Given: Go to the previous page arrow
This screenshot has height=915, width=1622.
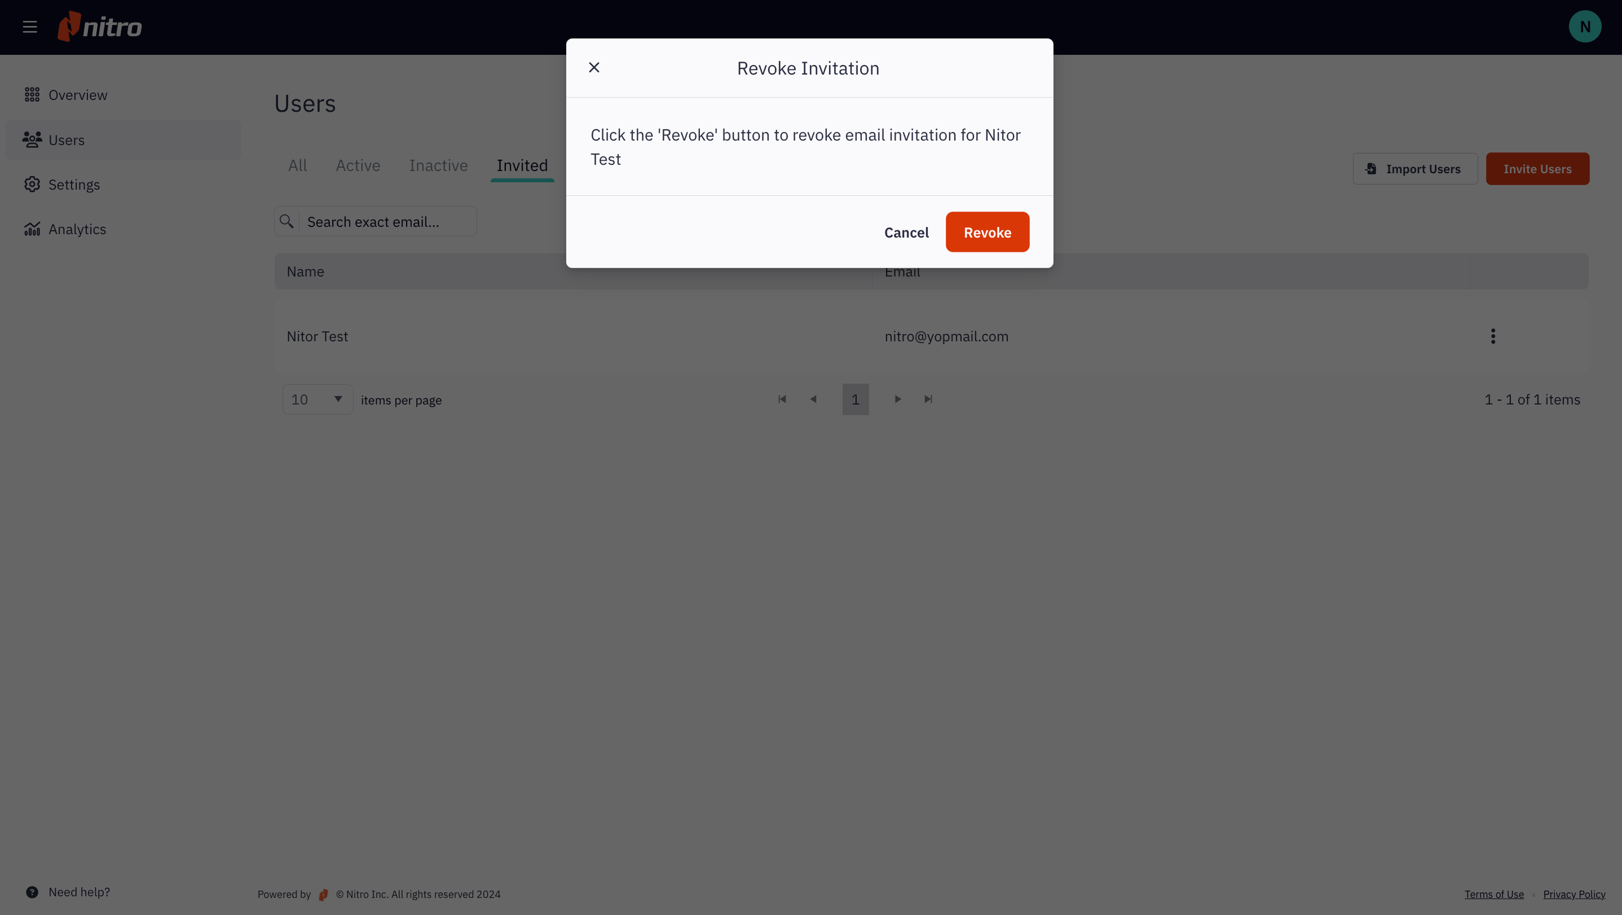Looking at the screenshot, I should coord(813,399).
